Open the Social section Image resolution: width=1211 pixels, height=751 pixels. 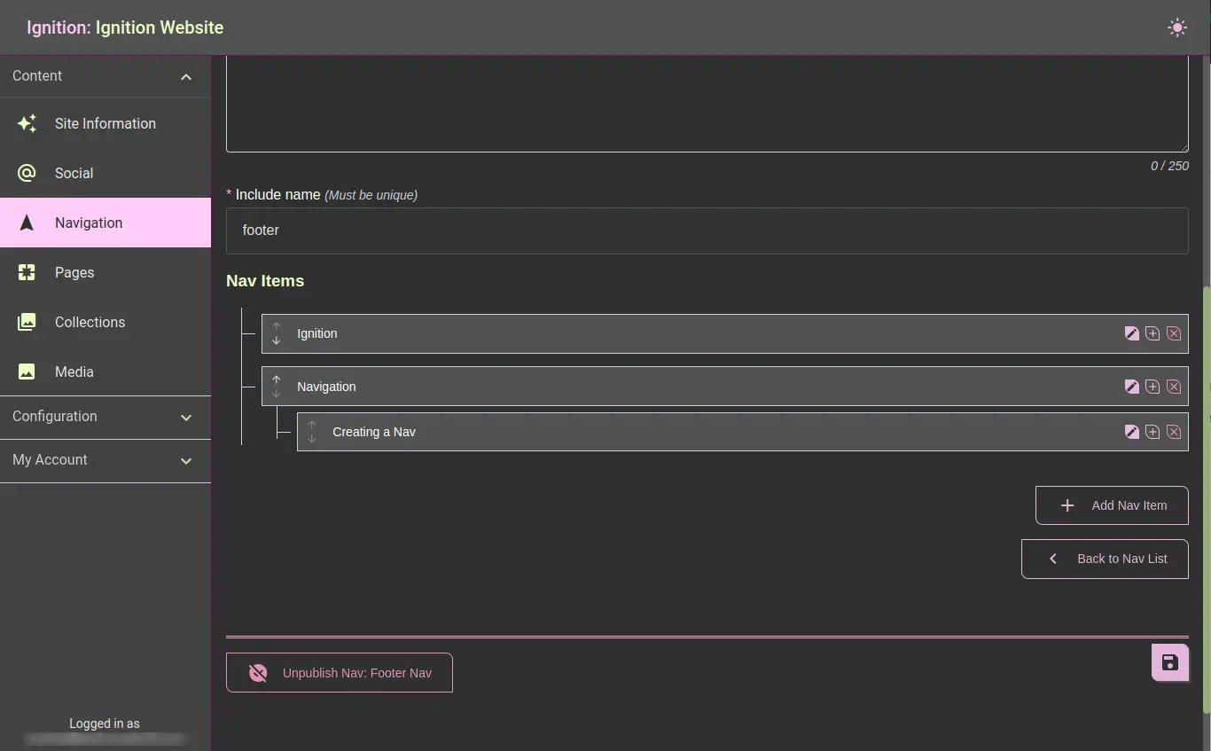point(105,173)
